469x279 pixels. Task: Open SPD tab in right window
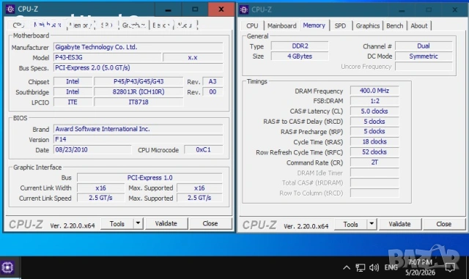click(340, 26)
